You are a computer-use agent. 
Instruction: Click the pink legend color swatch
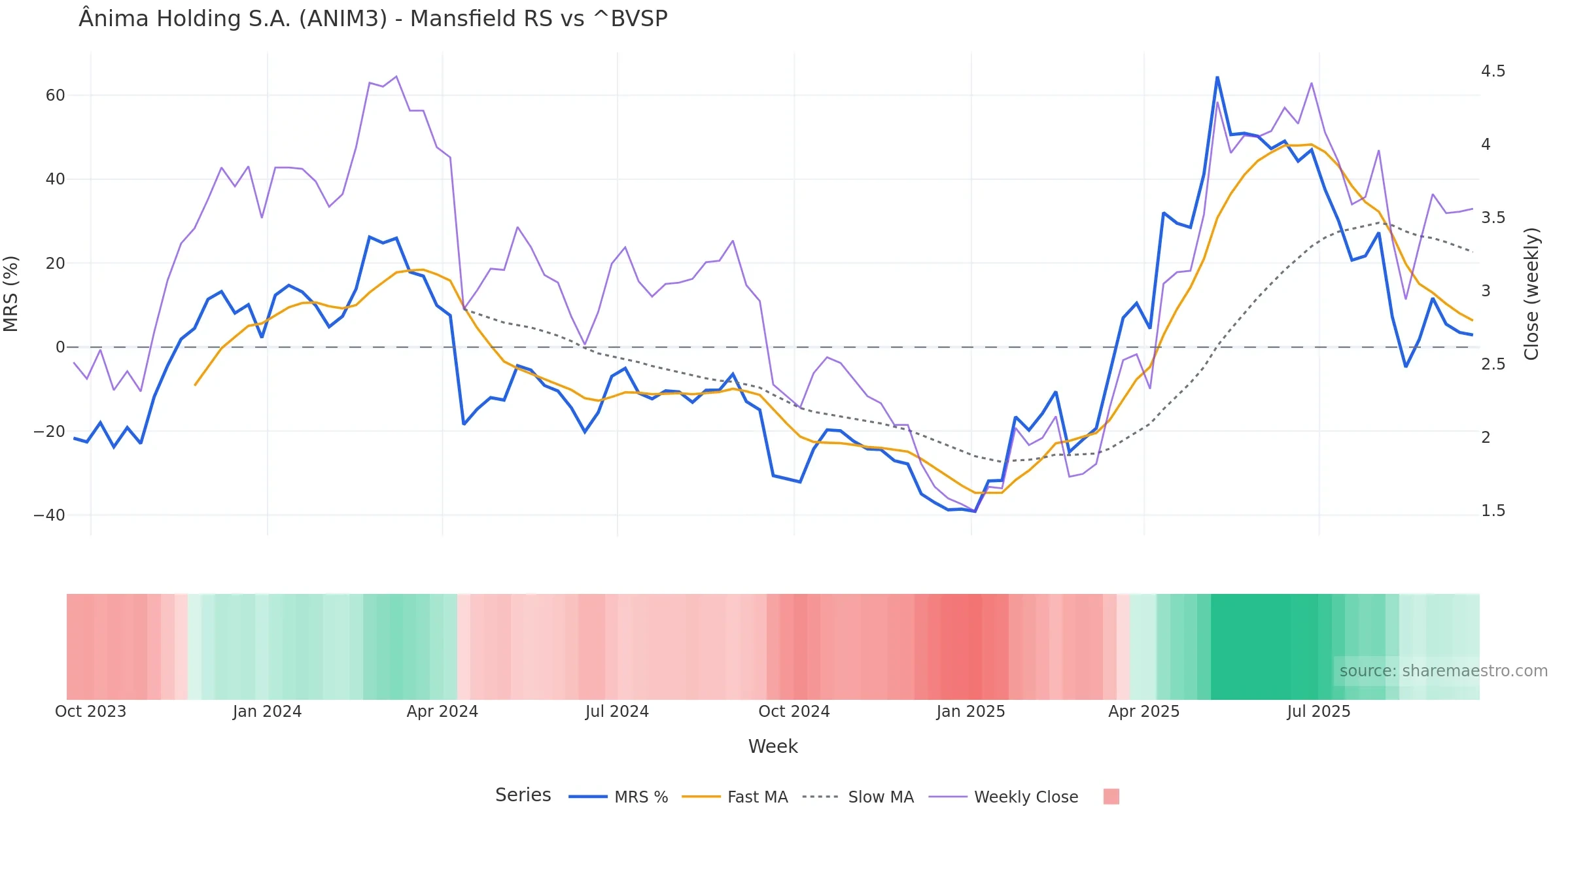[1111, 797]
